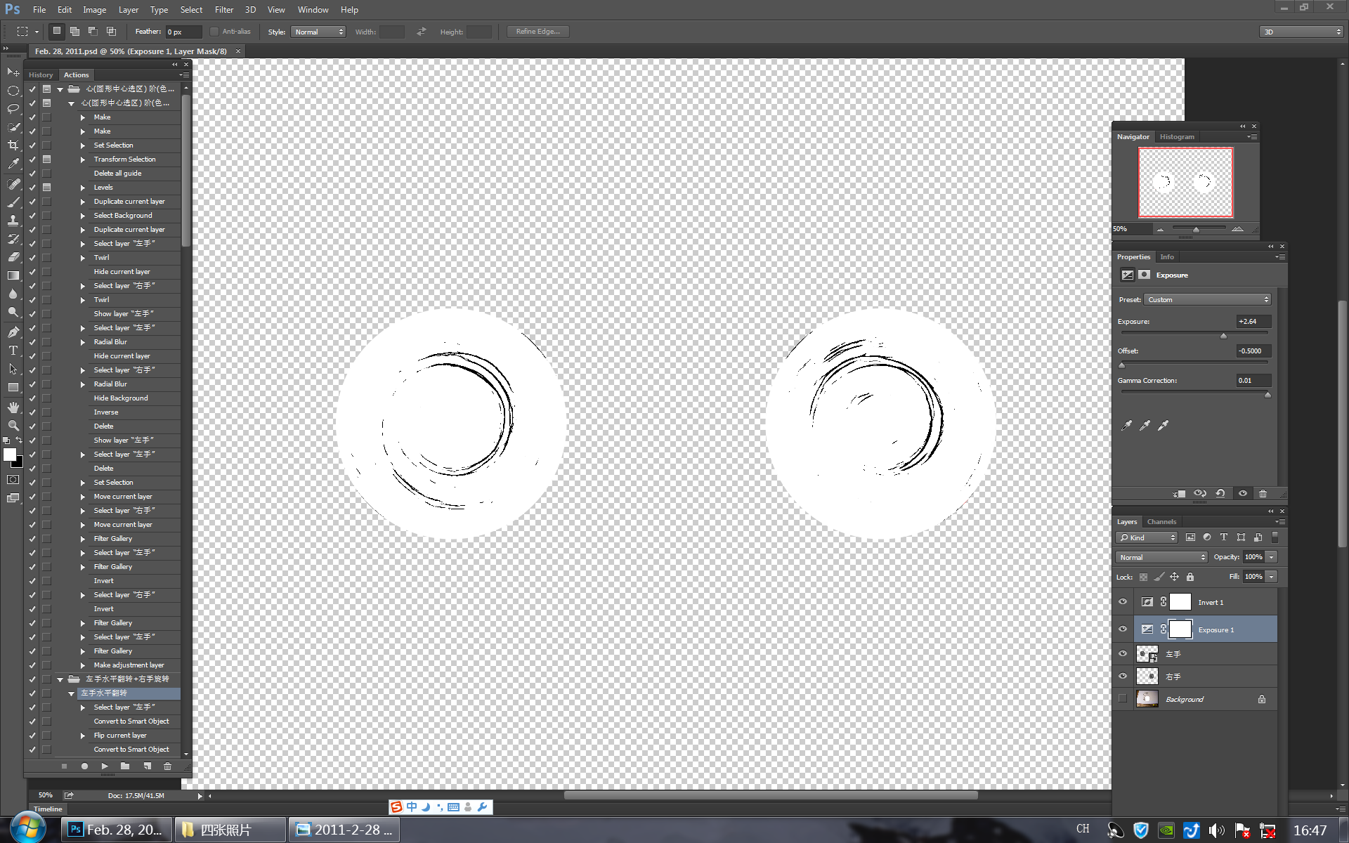The height and width of the screenshot is (843, 1349).
Task: Open the Preset dropdown showing Custom
Action: 1208,300
